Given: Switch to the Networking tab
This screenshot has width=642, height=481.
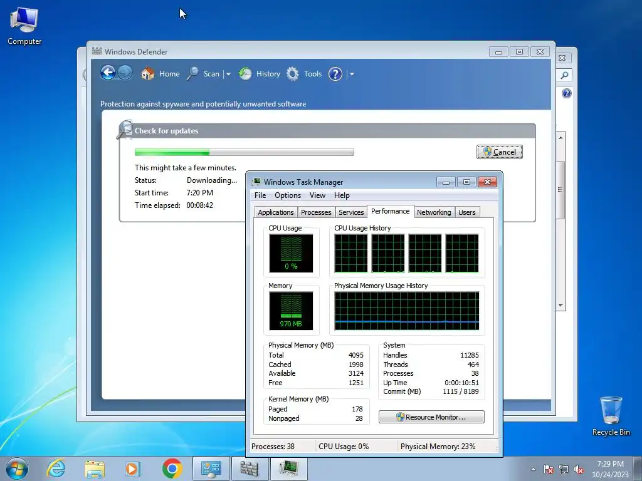Looking at the screenshot, I should click(x=434, y=212).
